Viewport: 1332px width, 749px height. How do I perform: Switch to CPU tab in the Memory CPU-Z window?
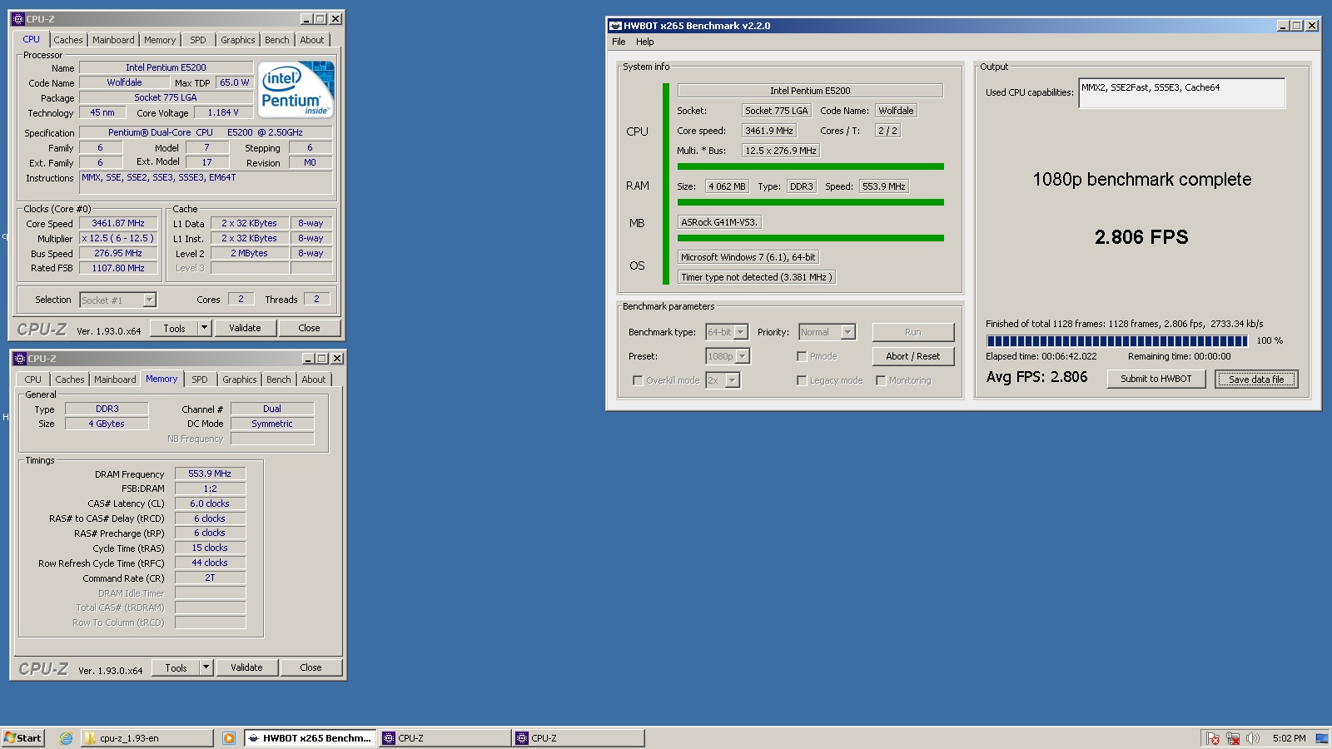click(x=32, y=379)
